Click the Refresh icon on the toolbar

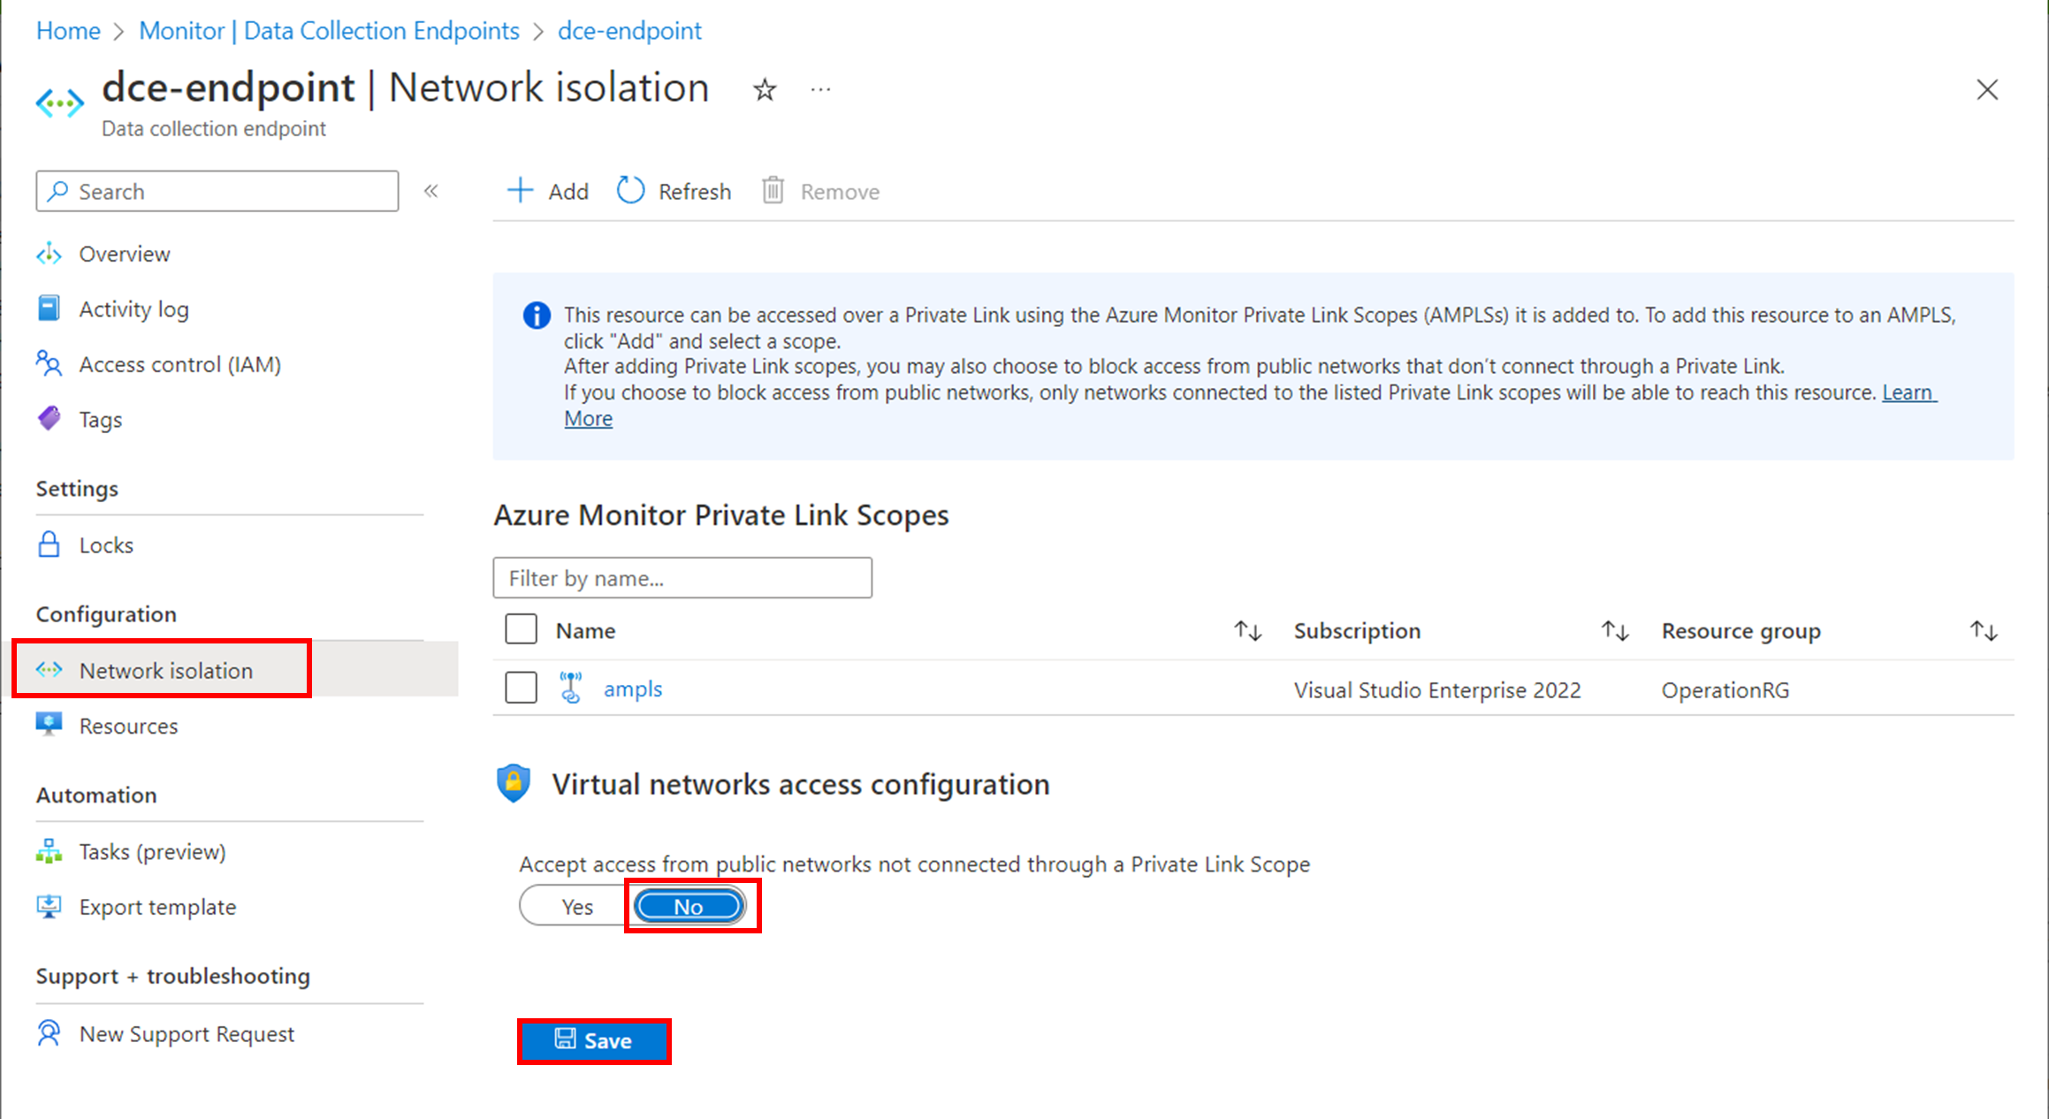tap(630, 190)
